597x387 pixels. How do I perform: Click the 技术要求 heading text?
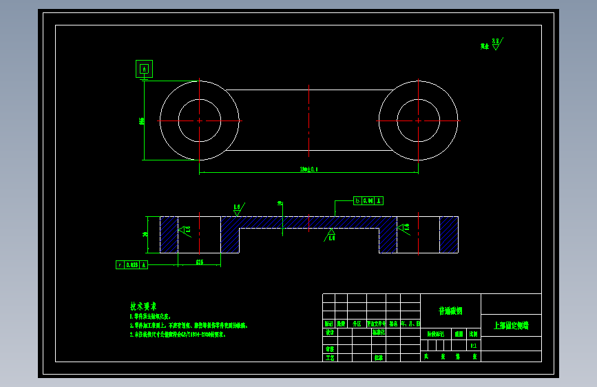point(143,306)
